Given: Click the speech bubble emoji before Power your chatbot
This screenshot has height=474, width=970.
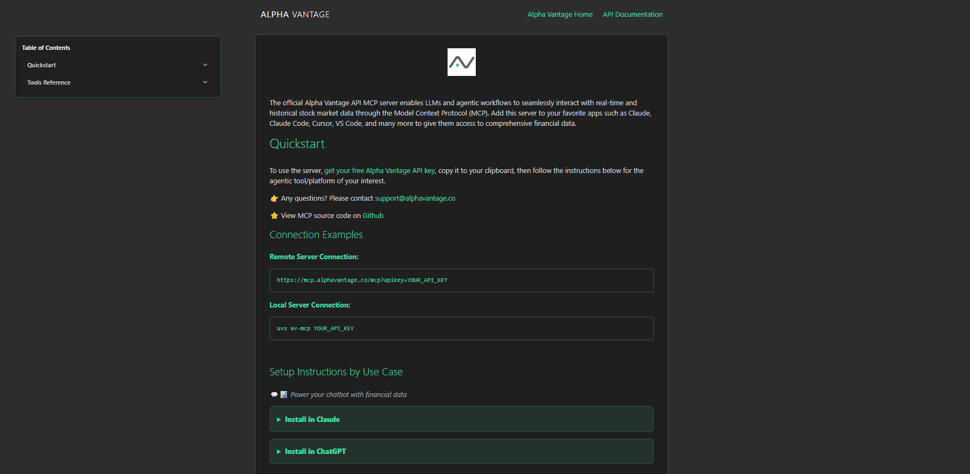Looking at the screenshot, I should point(274,395).
